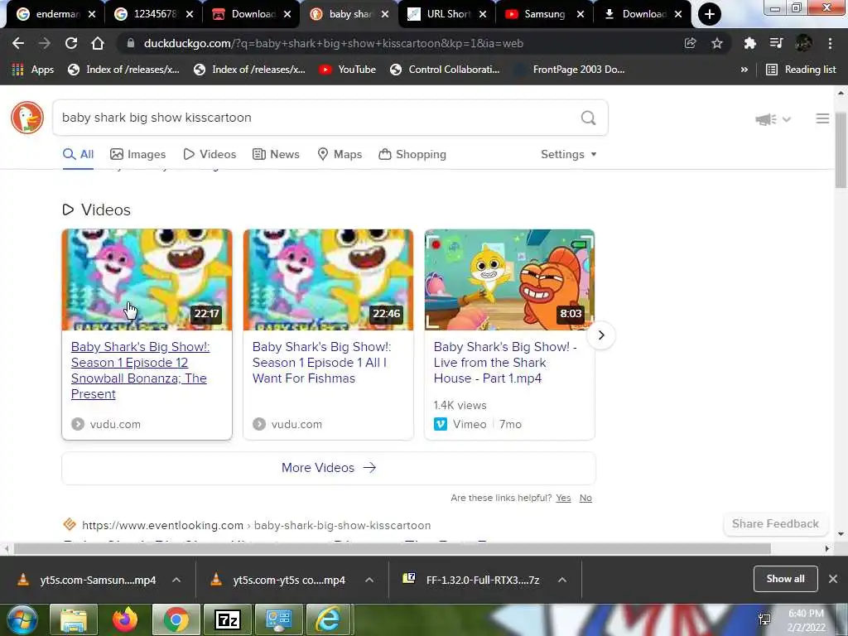Click Show all downloads
Image resolution: width=848 pixels, height=636 pixels.
click(785, 579)
